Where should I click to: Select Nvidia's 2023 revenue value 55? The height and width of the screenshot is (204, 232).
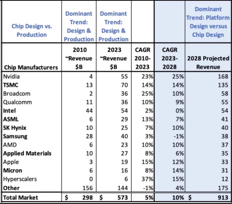124,77
